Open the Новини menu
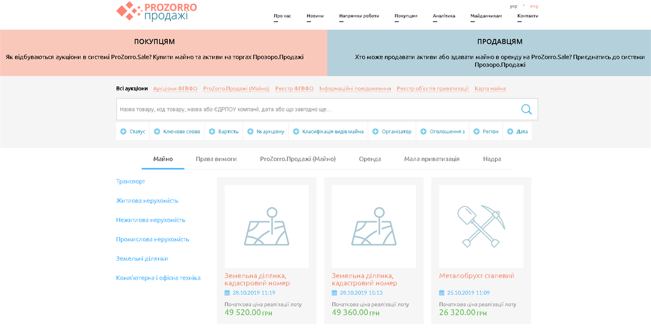 pyautogui.click(x=315, y=16)
